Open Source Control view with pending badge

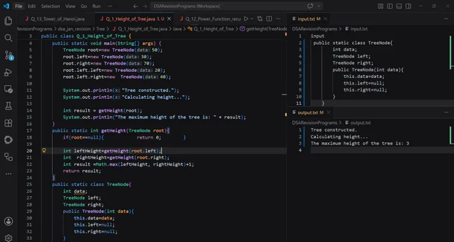click(x=9, y=55)
